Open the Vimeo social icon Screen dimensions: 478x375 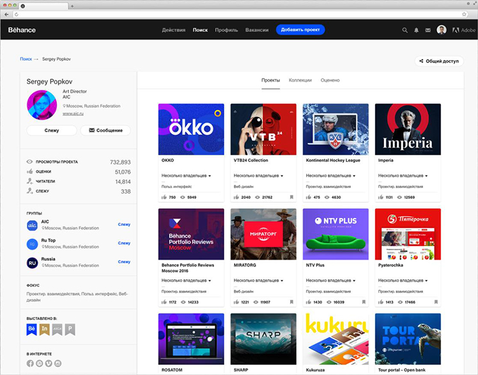(49, 363)
